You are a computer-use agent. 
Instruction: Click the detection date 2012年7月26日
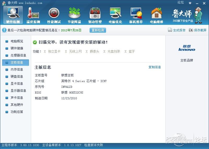tap(71, 30)
